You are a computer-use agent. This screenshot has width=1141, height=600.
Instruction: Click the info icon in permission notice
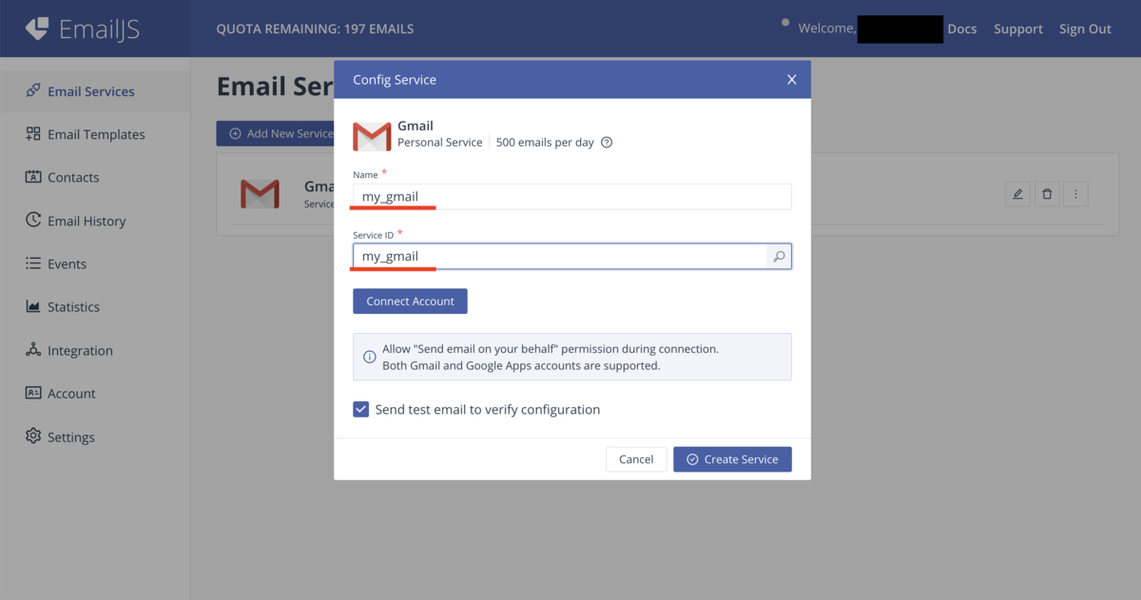tap(370, 358)
